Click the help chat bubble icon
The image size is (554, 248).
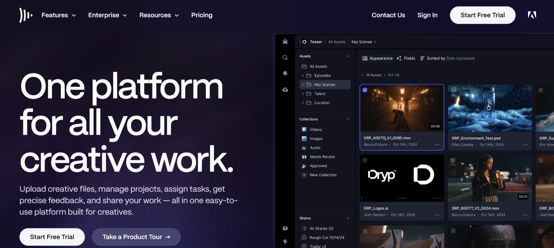(x=285, y=228)
